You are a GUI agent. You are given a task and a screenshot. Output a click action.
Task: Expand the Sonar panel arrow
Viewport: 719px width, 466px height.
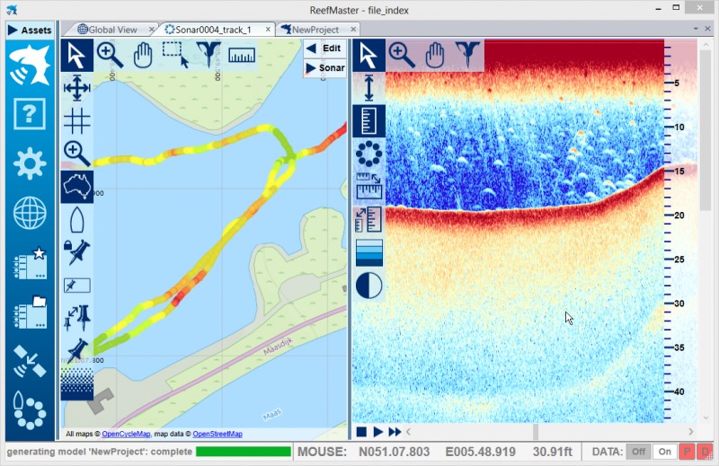pyautogui.click(x=311, y=68)
